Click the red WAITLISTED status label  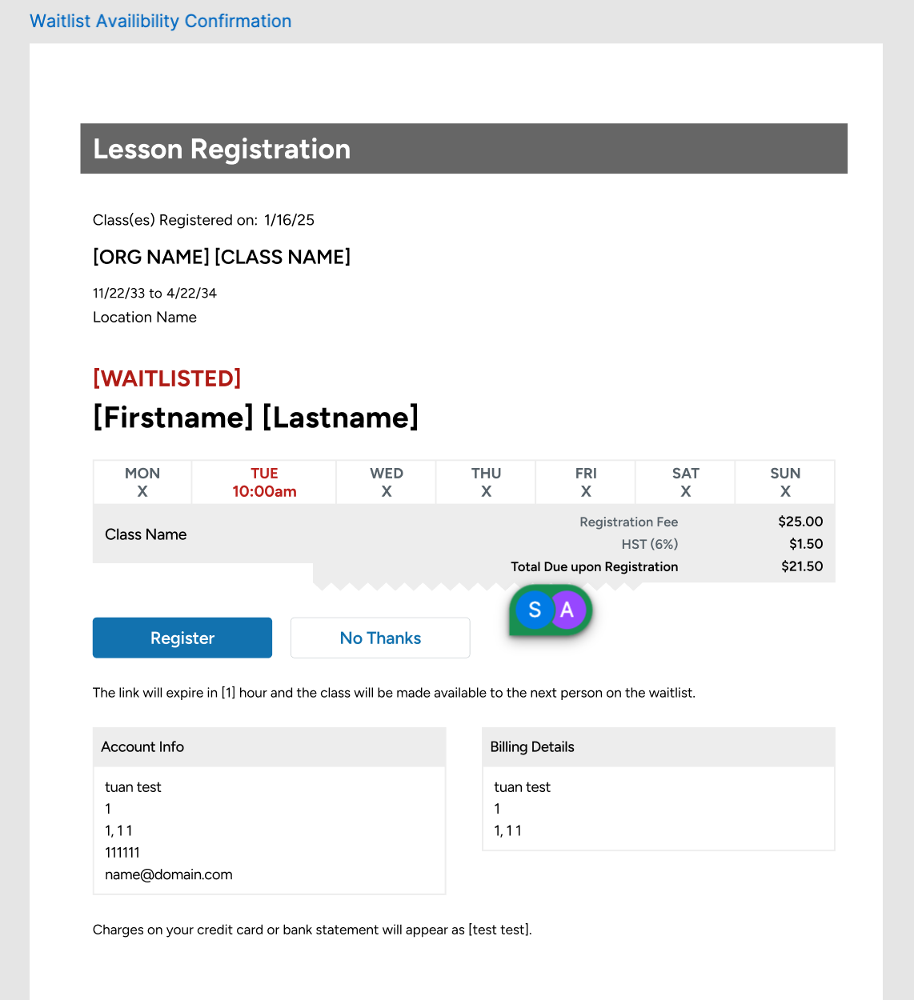pos(167,378)
